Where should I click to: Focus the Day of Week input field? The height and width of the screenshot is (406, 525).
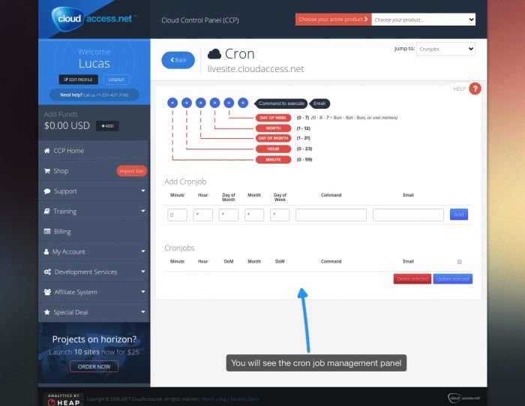pyautogui.click(x=280, y=215)
